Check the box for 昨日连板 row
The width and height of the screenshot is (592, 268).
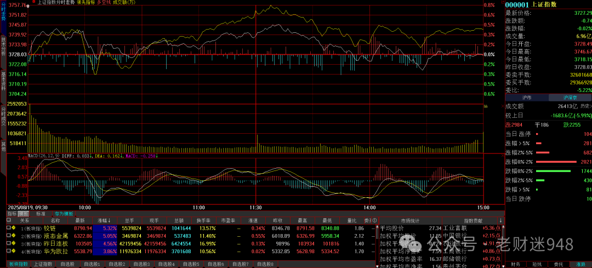click(x=8, y=243)
